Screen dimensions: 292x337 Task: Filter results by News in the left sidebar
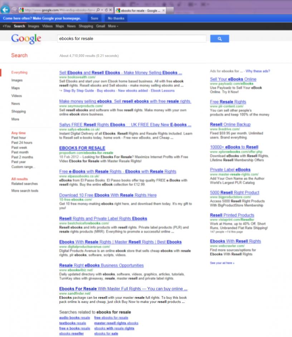15,104
